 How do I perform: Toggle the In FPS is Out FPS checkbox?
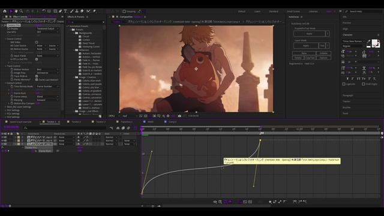tap(37, 59)
